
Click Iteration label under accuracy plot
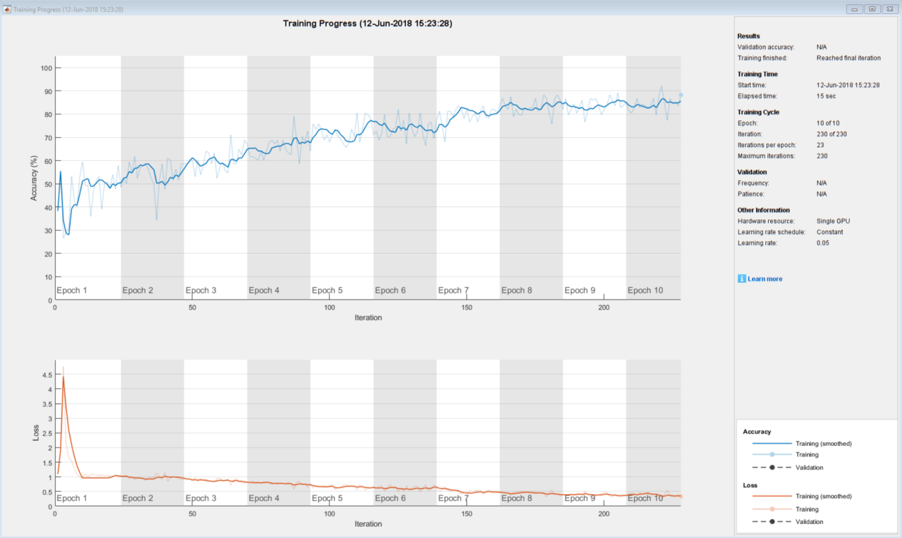point(368,318)
